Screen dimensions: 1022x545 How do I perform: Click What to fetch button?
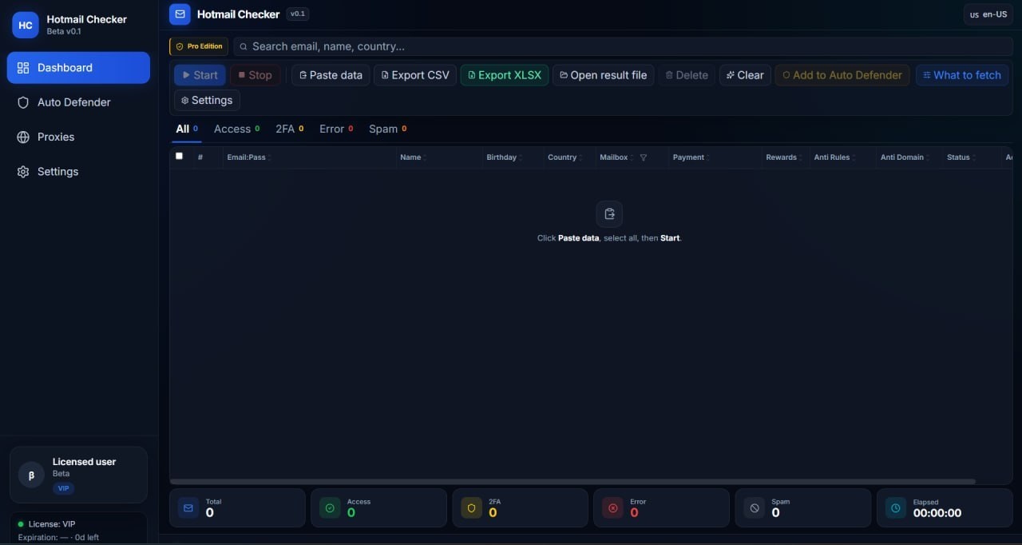(962, 75)
